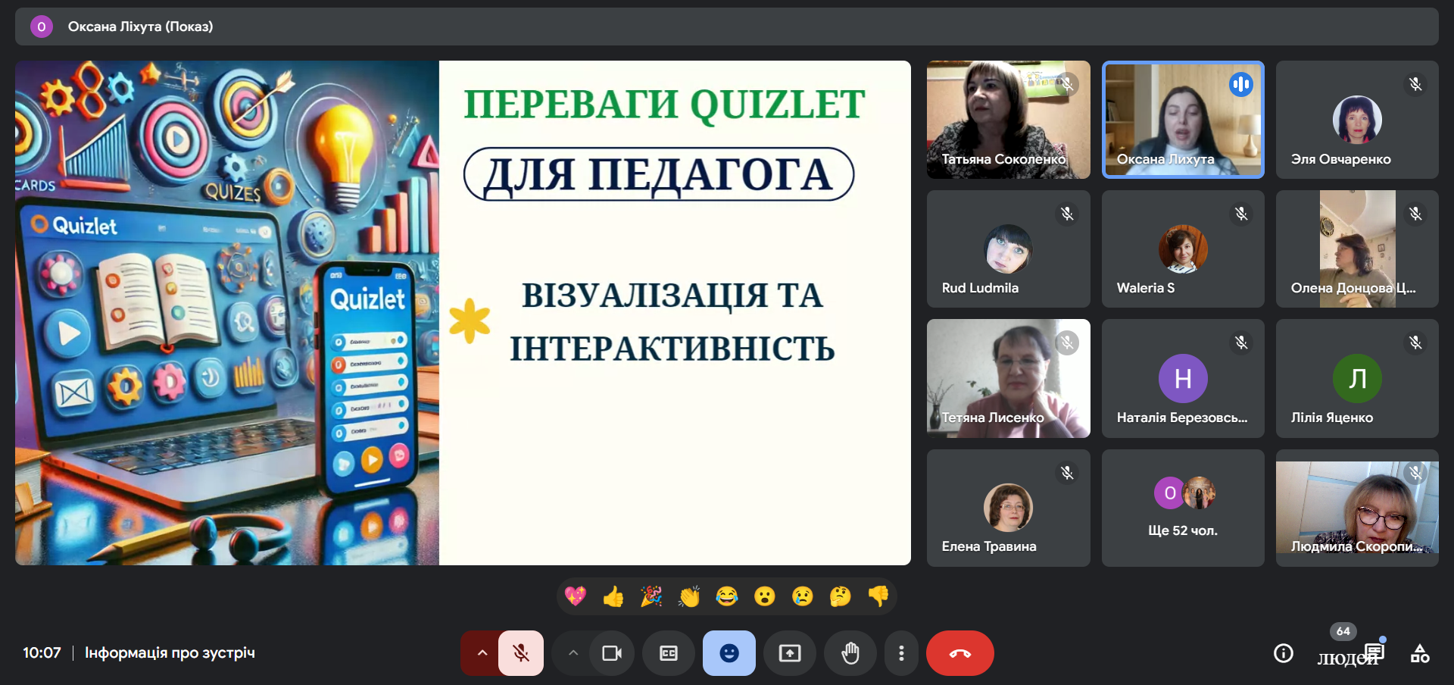
Task: Raise your hand
Action: [x=850, y=653]
